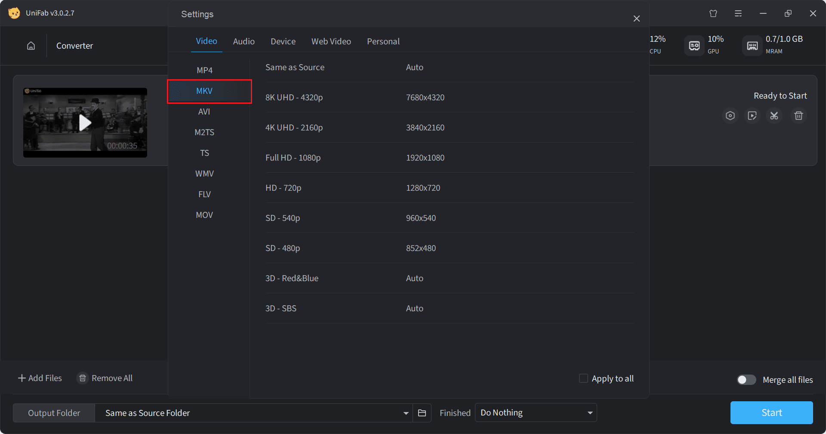Open the skin shirt icon in title bar

(713, 13)
